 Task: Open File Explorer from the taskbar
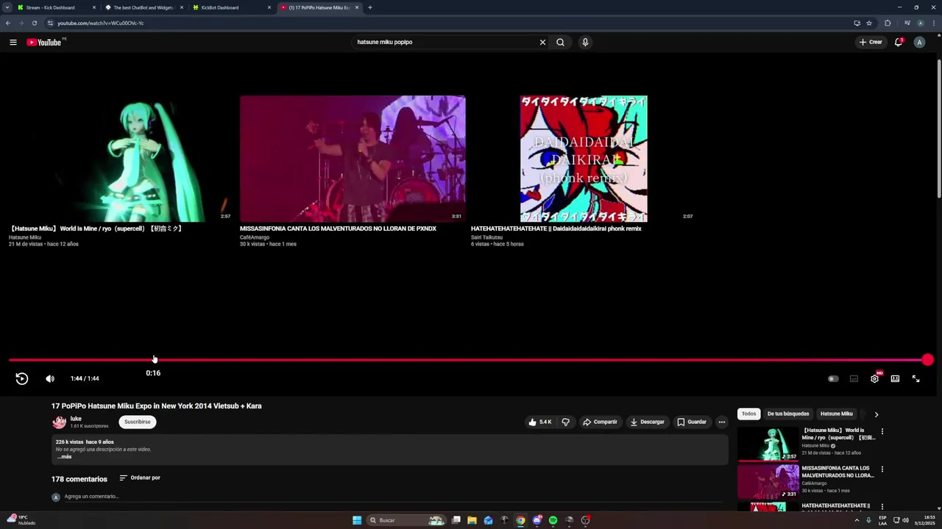coord(472,520)
